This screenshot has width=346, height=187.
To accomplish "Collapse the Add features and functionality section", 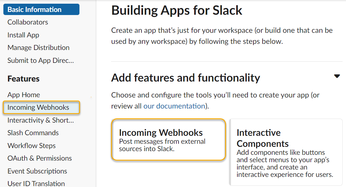I will coord(337,76).
